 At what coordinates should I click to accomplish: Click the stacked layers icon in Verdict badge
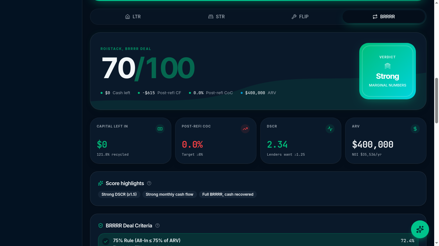click(388, 66)
